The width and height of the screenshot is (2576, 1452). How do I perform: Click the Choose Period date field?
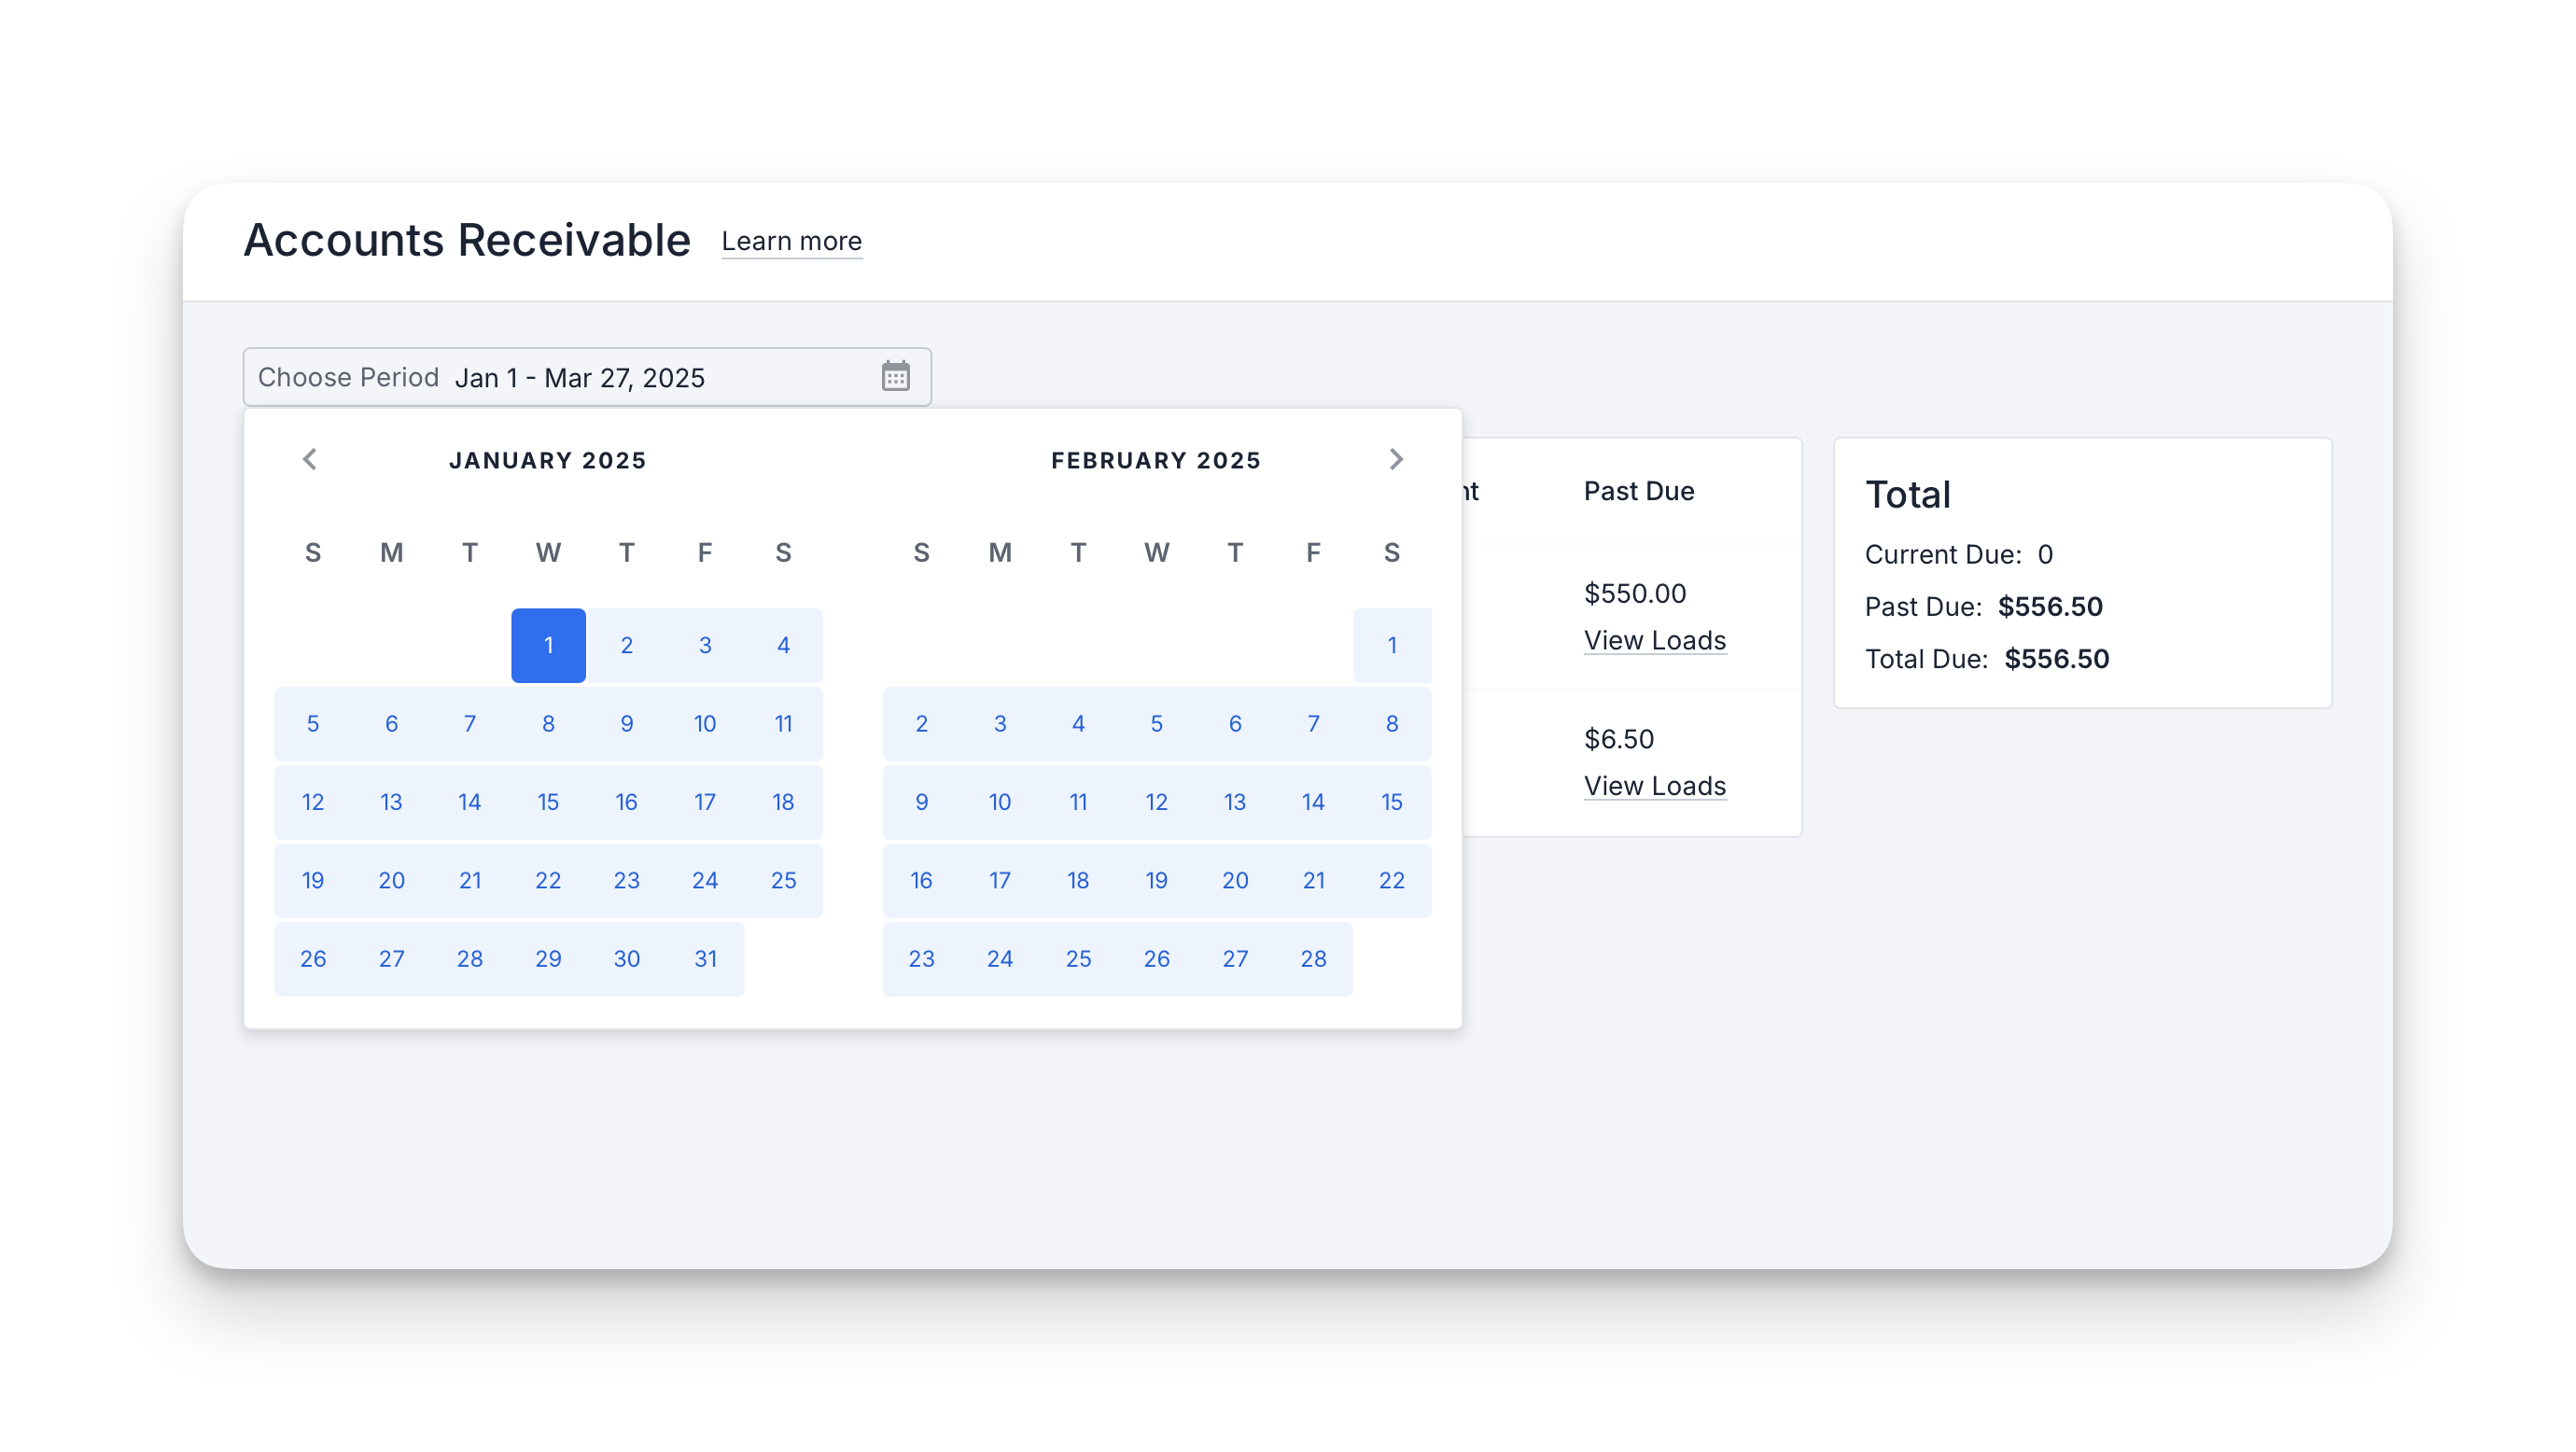pos(587,377)
